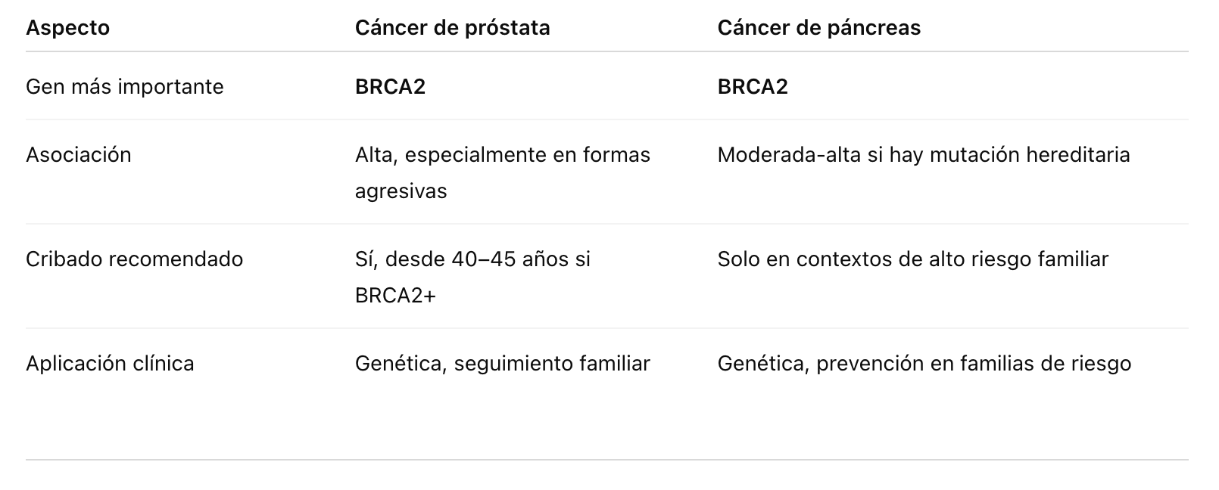Select the "Gen más importante" row label
Viewport: 1219px width, 490px height.
124,87
